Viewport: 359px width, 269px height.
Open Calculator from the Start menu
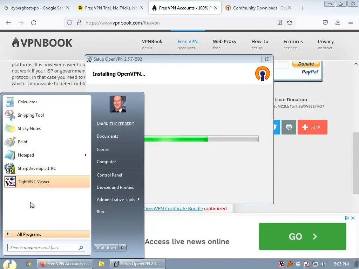(x=47, y=102)
